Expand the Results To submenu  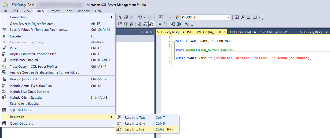click(58, 117)
